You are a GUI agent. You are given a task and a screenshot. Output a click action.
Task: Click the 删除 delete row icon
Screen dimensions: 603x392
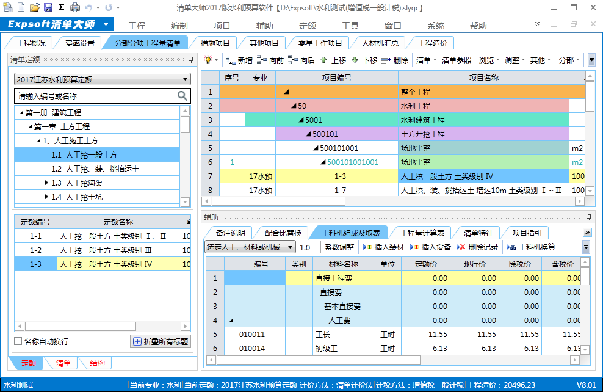point(386,60)
